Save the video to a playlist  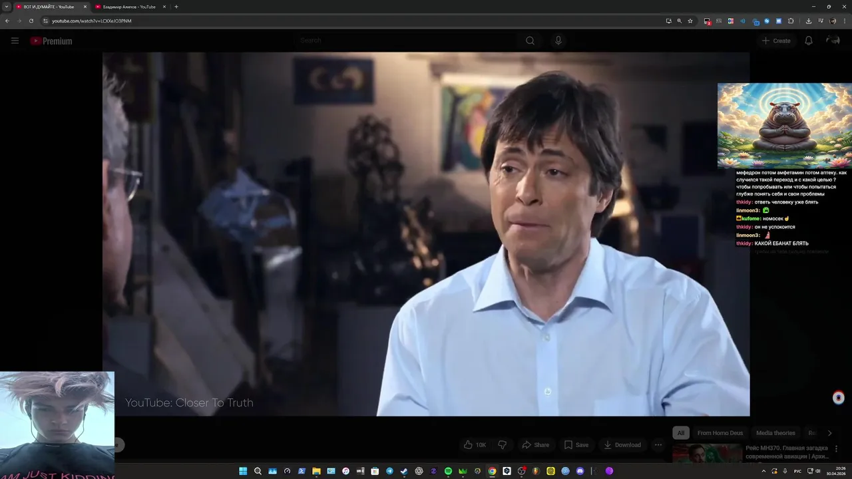coord(576,444)
